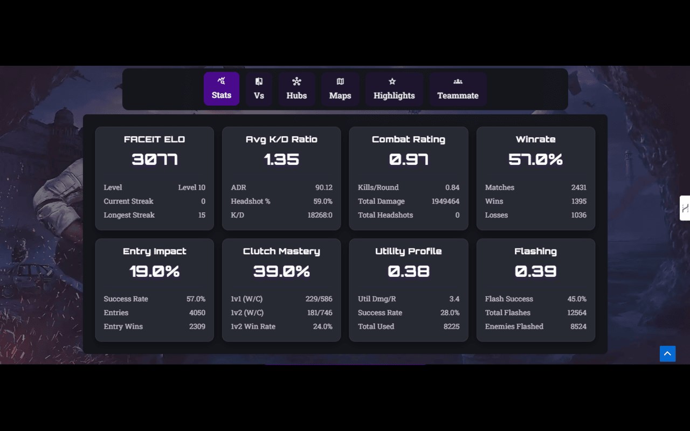Click the Flashing heading

(x=535, y=251)
